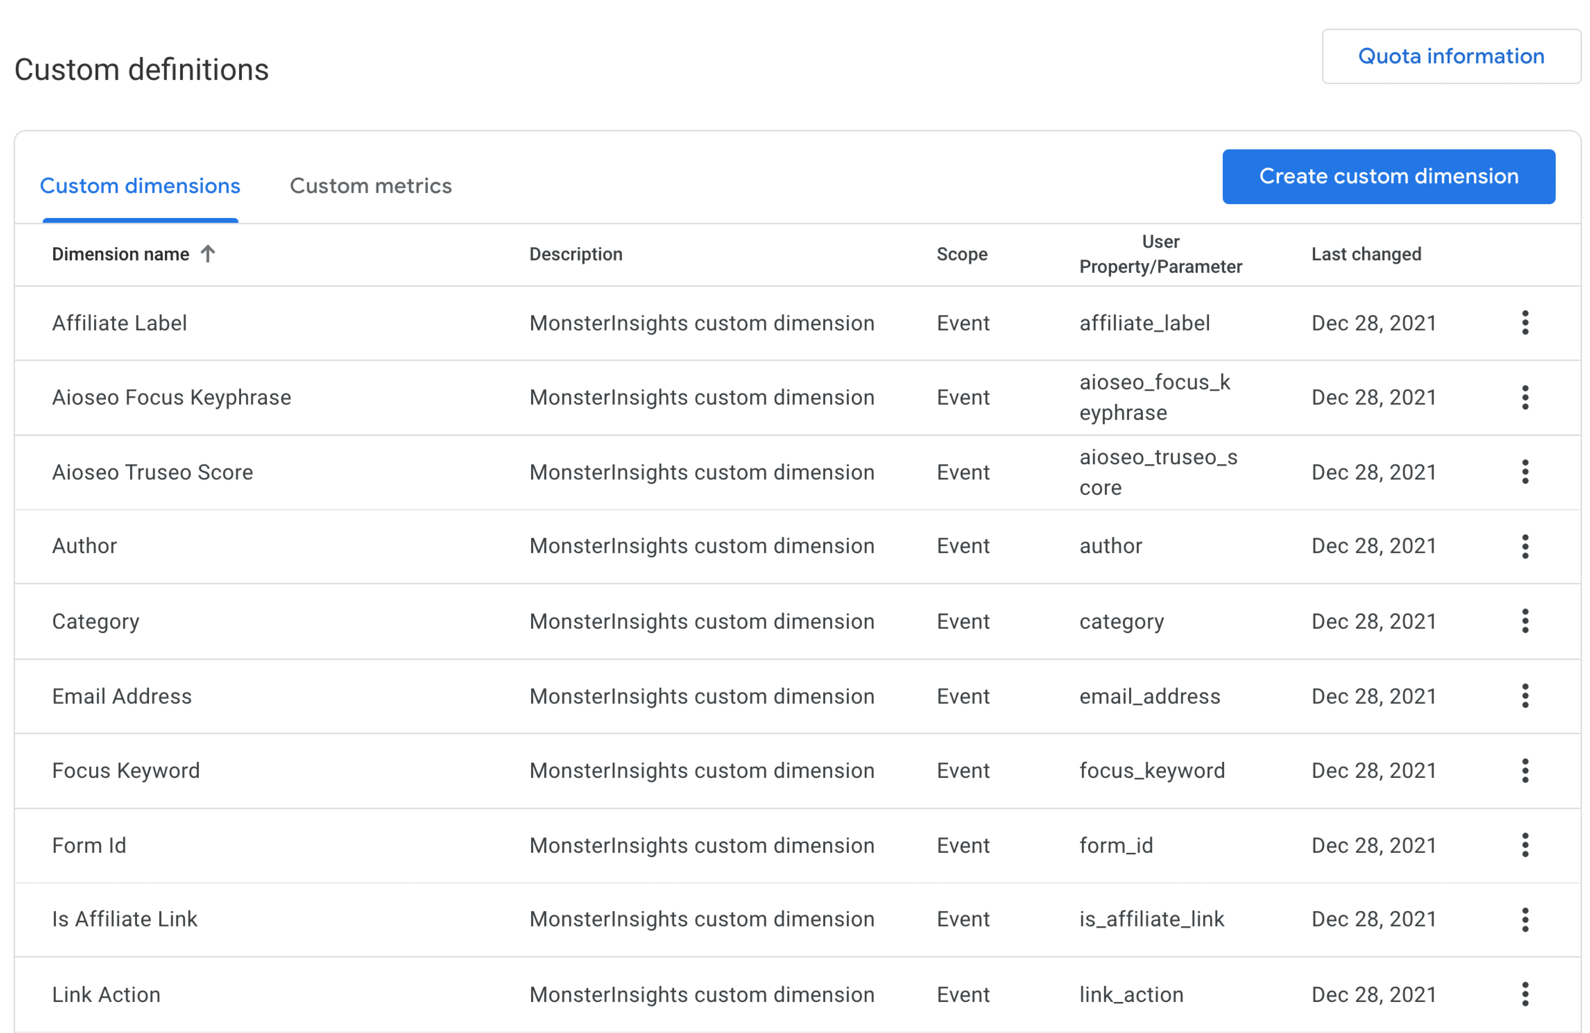Select the Custom dimensions tab

140,186
